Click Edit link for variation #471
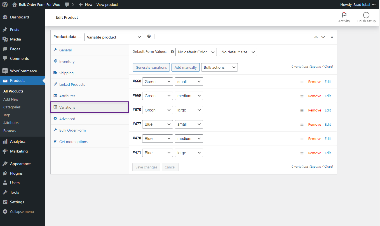This screenshot has height=226, width=380. (328, 153)
